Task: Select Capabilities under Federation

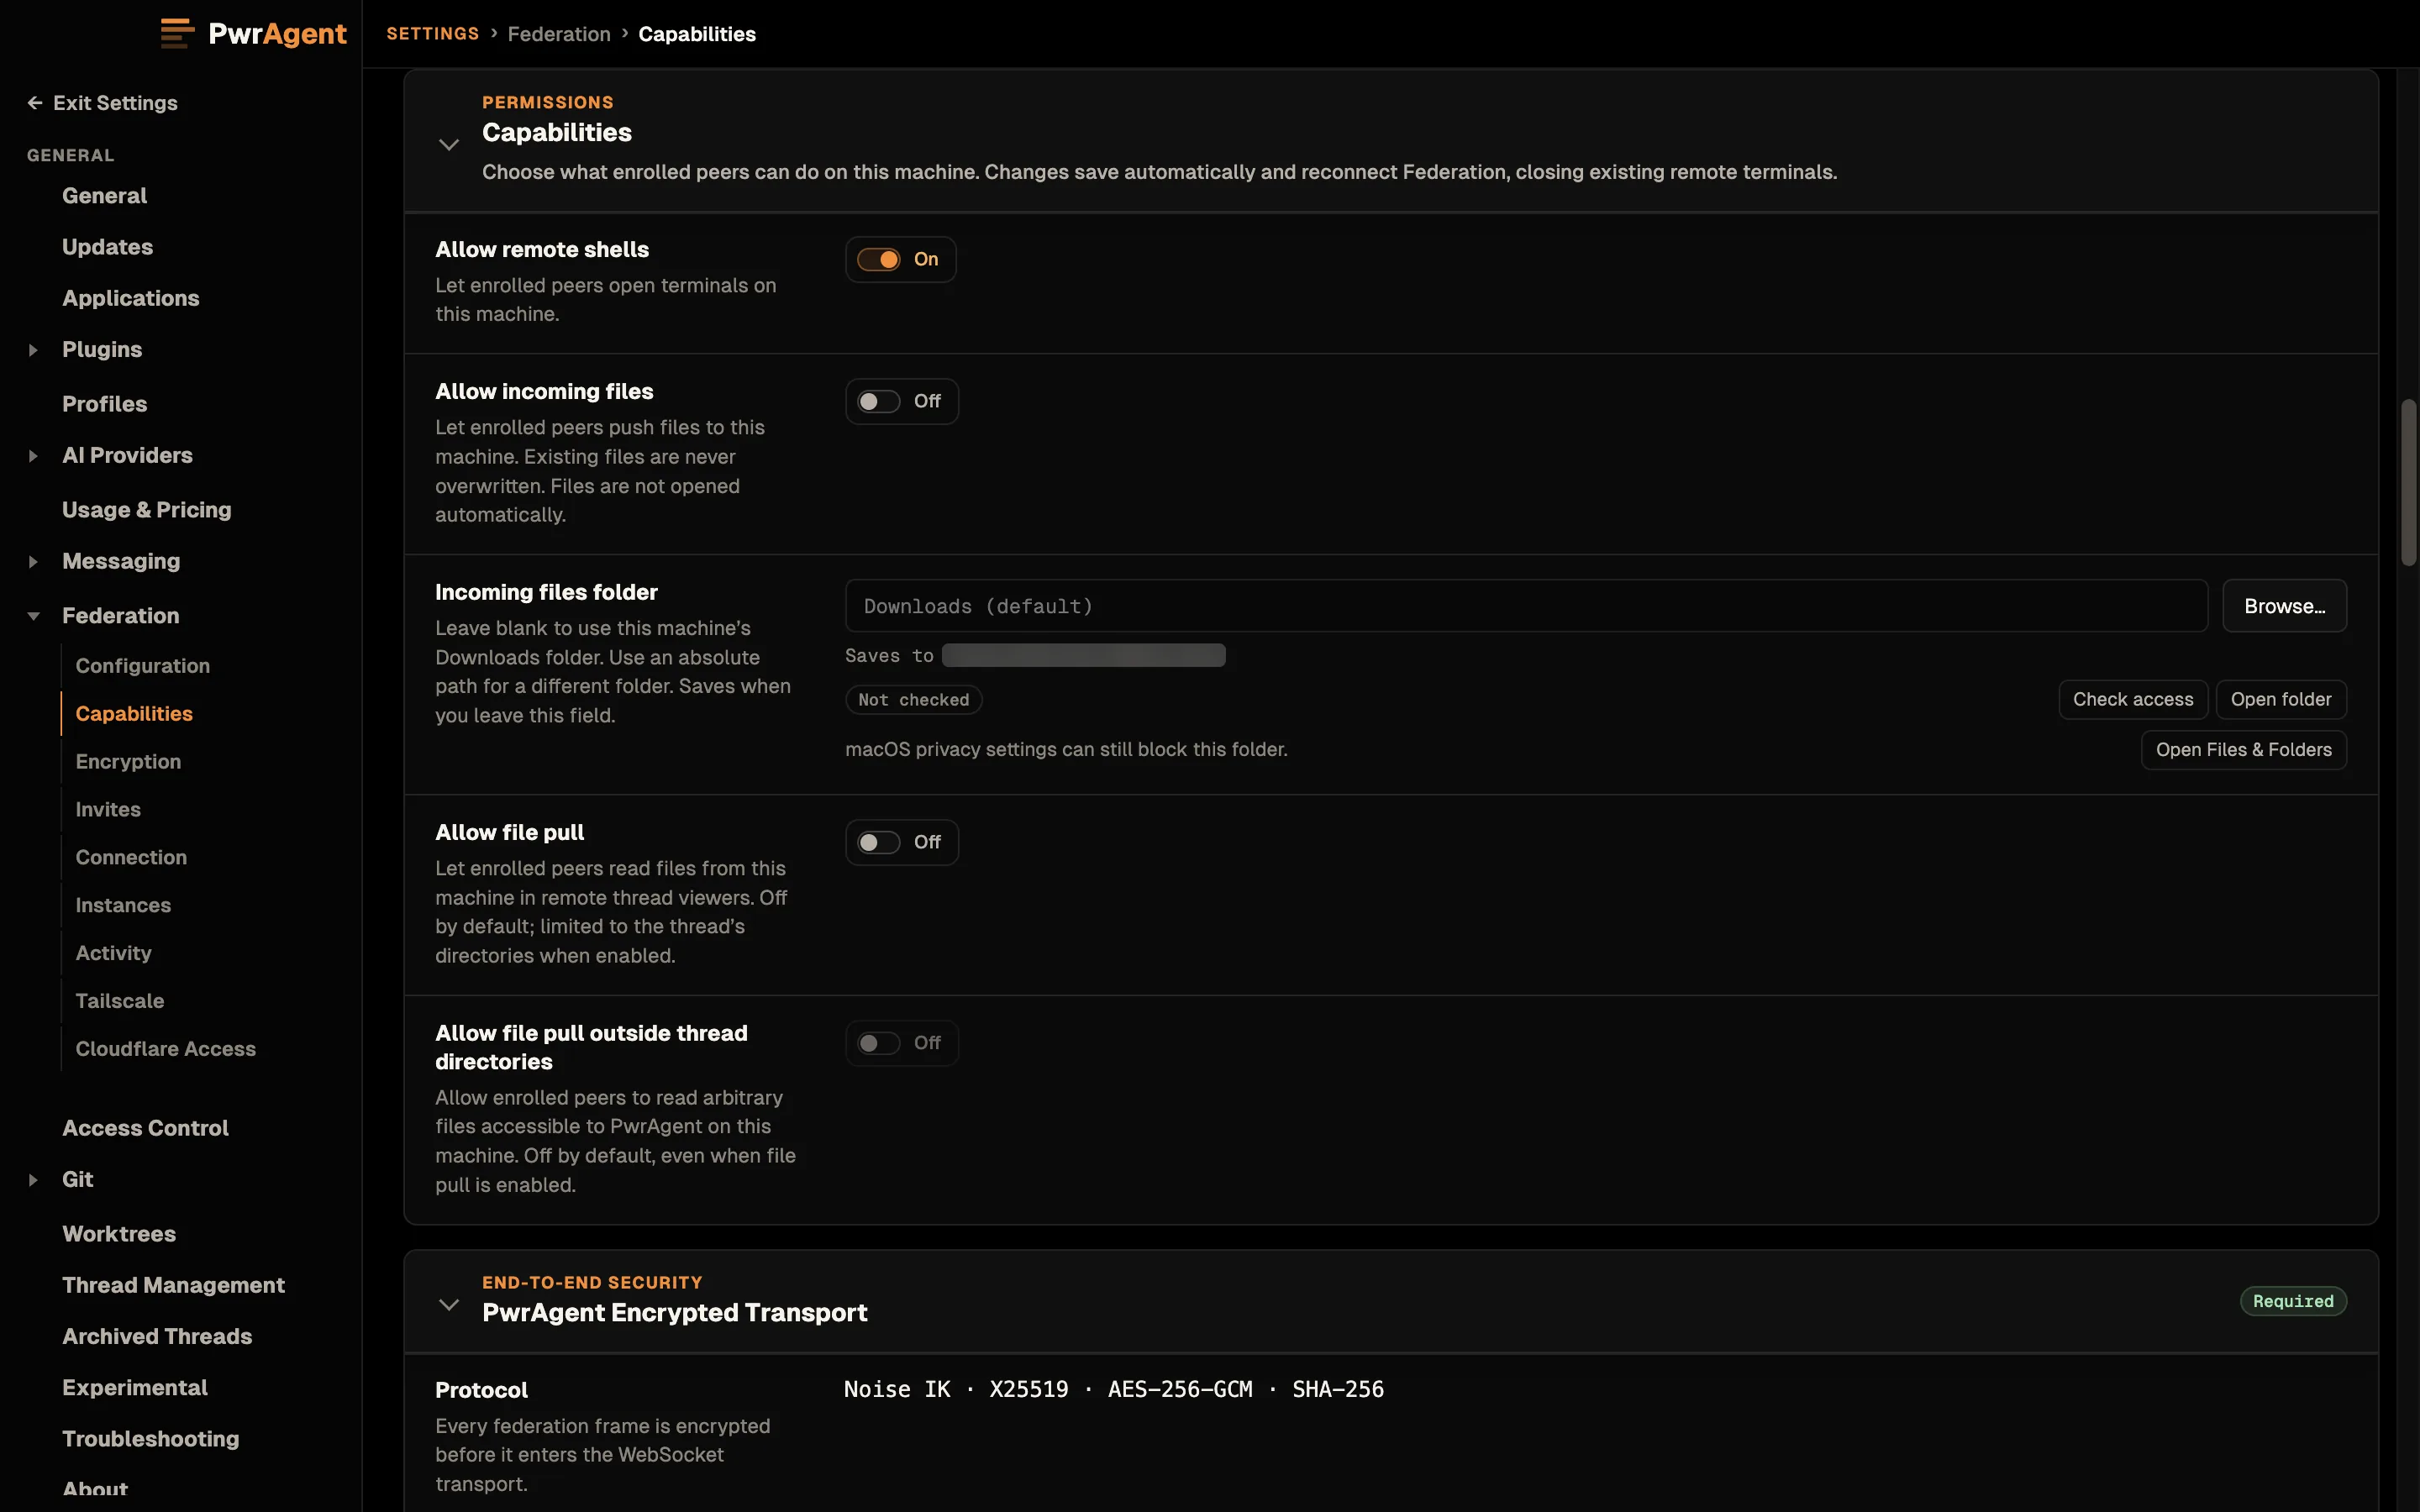Action: 134,714
